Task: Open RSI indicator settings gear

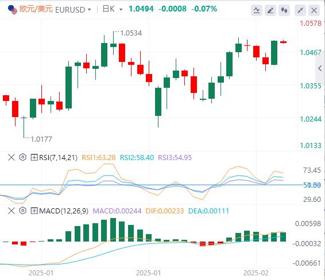Action: (22, 157)
